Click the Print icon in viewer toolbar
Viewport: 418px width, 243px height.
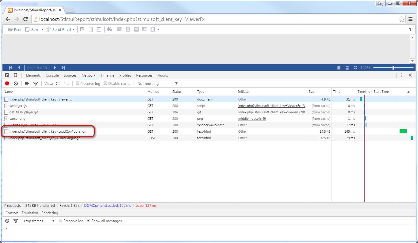tap(10, 29)
